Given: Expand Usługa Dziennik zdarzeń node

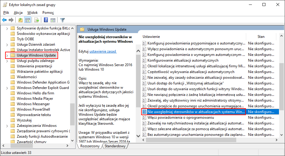Looking at the screenshot, I should pyautogui.click(x=7, y=44).
